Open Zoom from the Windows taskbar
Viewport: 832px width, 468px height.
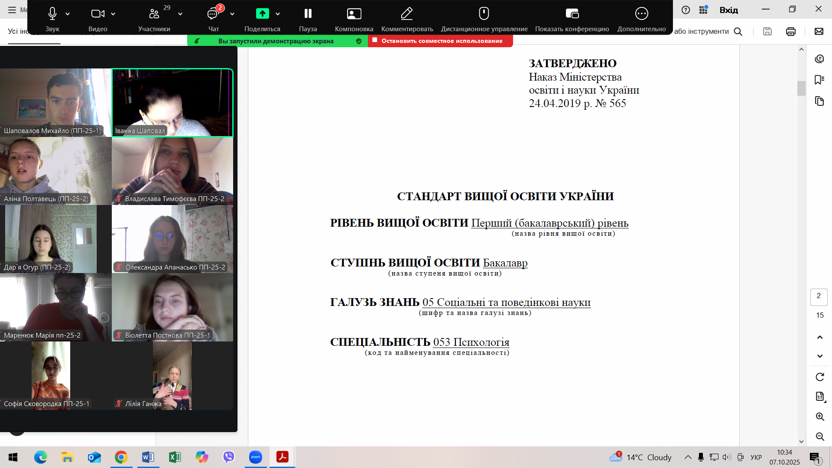pyautogui.click(x=256, y=457)
